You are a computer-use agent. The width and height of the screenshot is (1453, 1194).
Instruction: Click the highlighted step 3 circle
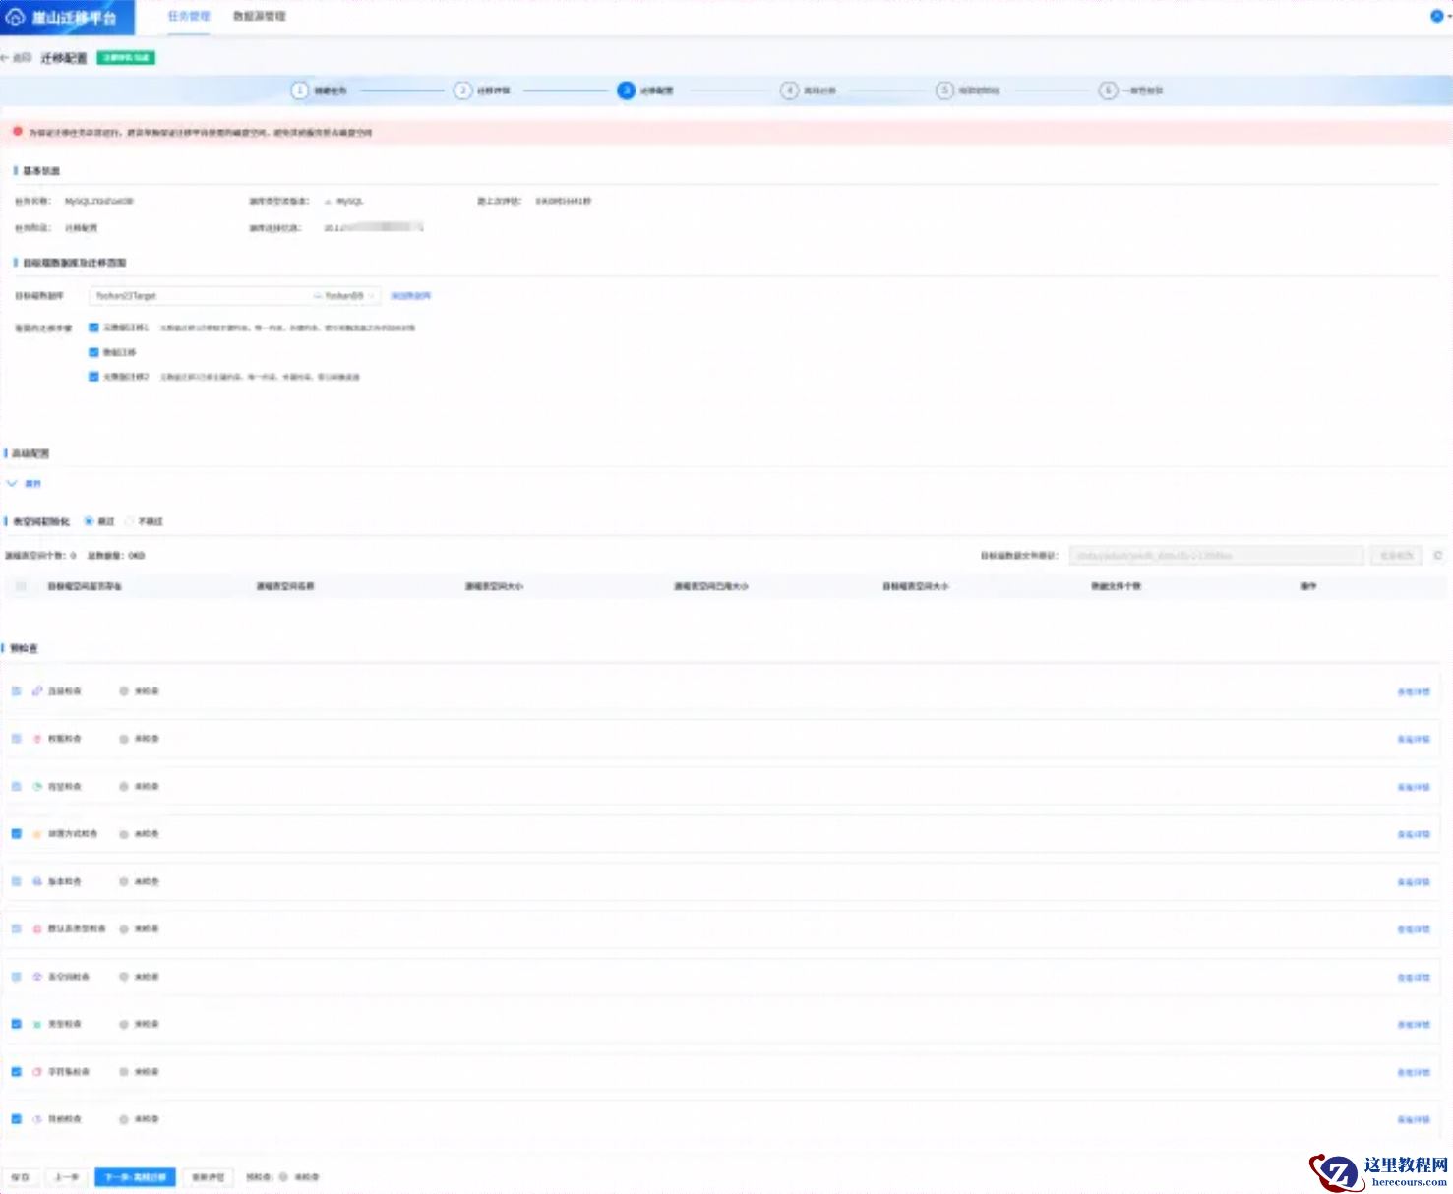click(x=626, y=90)
